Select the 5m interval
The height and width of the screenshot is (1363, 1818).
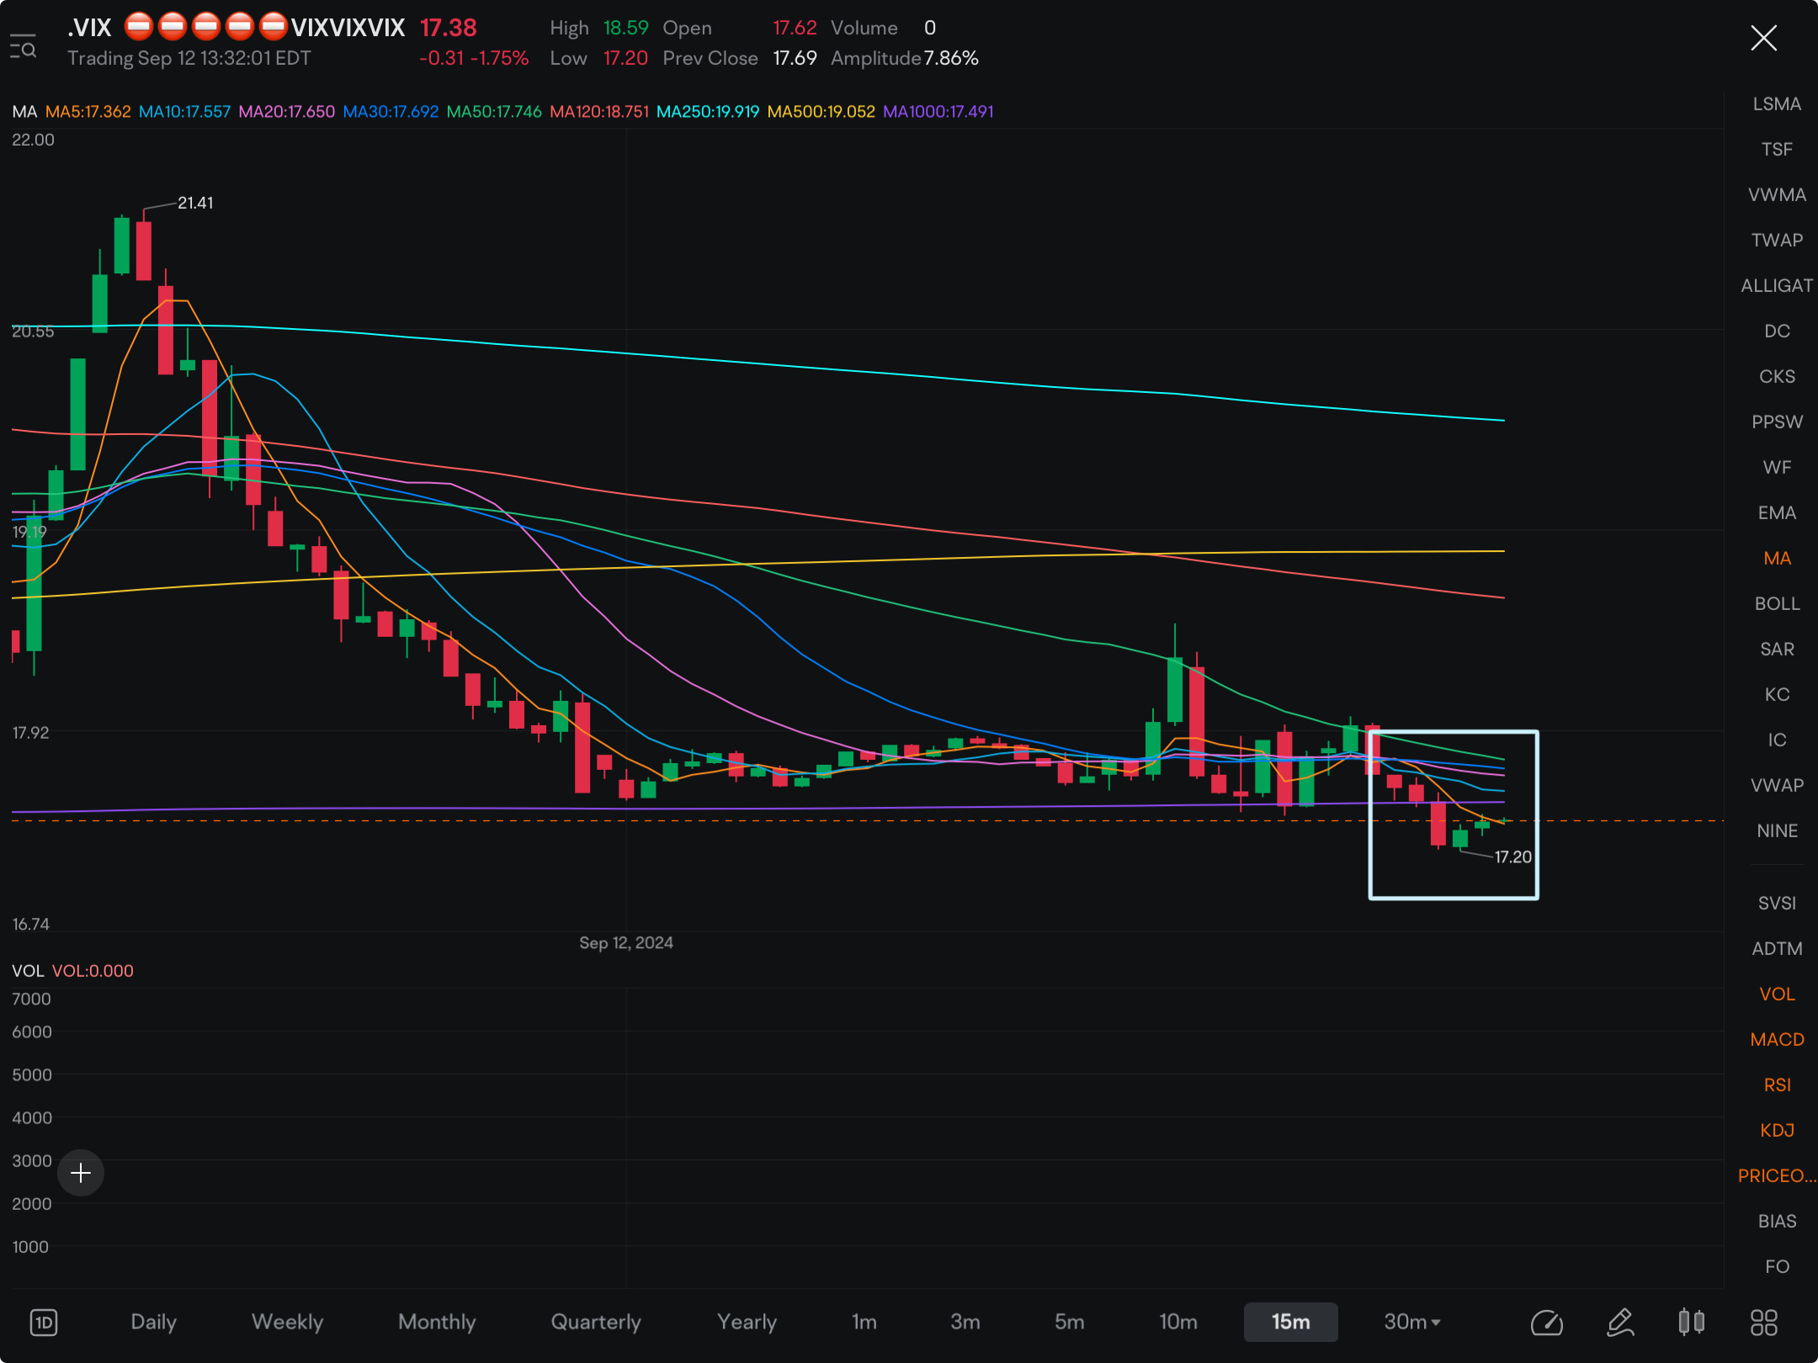pos(1069,1322)
